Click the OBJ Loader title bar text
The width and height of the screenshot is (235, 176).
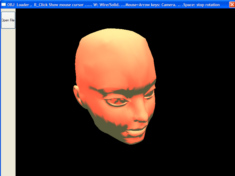tap(113, 5)
